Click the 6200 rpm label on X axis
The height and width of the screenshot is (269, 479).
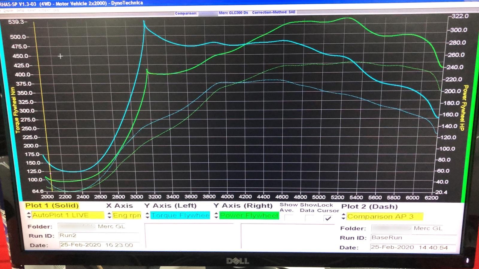(431, 197)
